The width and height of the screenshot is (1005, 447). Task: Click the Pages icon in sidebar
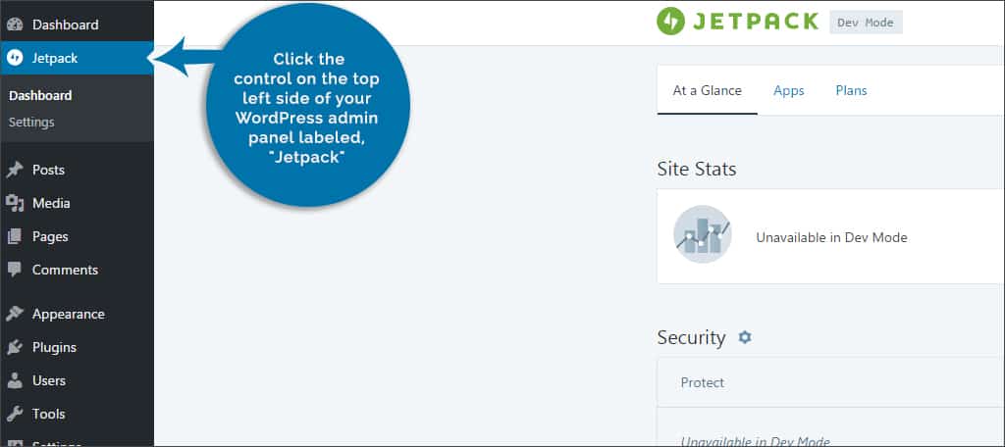15,236
